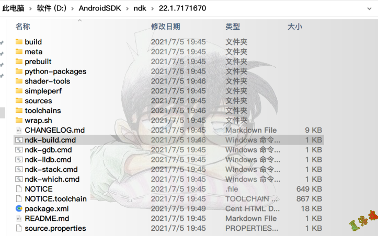378x236 pixels.
Task: Click the meta folder icon
Action: (x=19, y=52)
